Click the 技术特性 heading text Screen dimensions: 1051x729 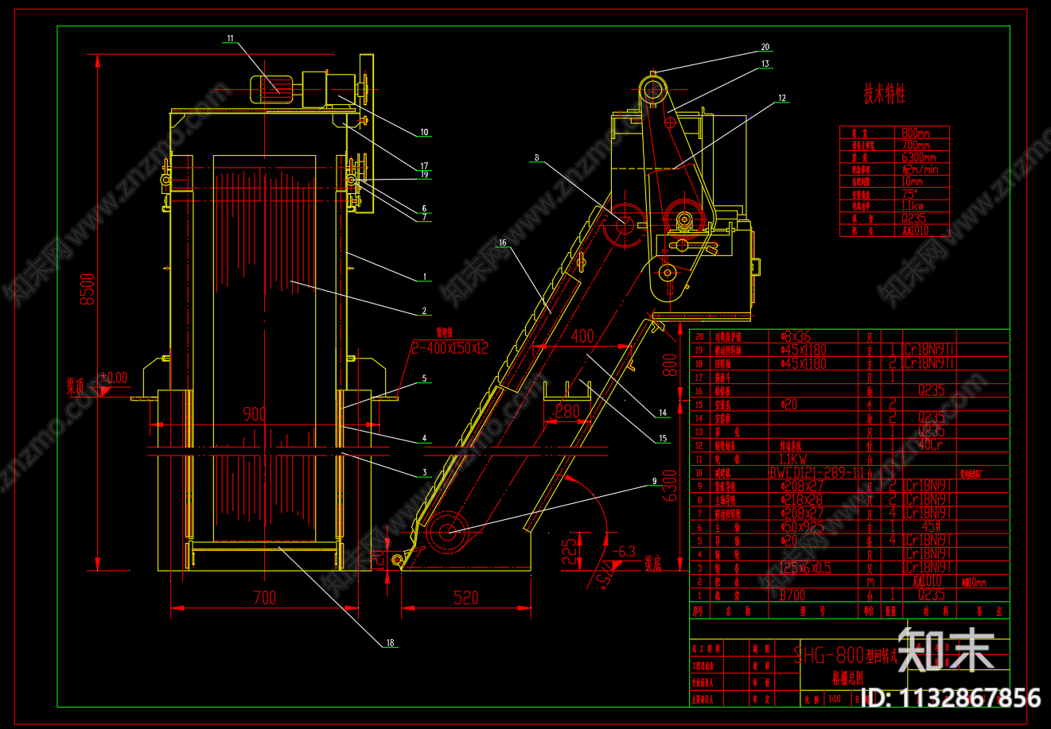pyautogui.click(x=885, y=95)
